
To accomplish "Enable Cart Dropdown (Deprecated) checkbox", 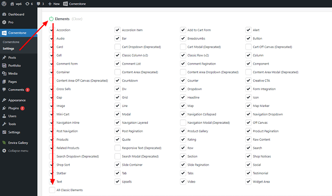I will coord(117,47).
